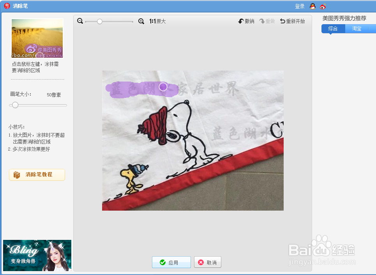Image resolution: width=376 pixels, height=275 pixels.
Task: Click the eraser demo thumbnail preview
Action: (37, 38)
